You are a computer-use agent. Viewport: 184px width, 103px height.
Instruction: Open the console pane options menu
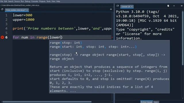[x=182, y=6]
